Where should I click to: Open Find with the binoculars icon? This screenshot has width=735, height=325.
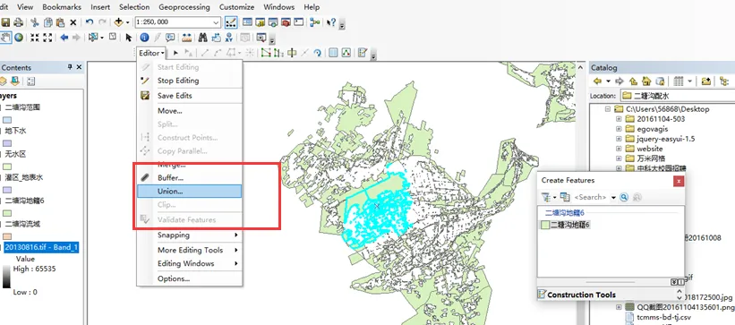pyautogui.click(x=202, y=38)
